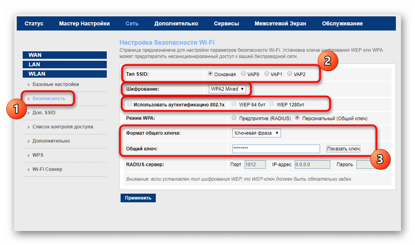Click Показать ключ button
The image size is (415, 245).
343,149
